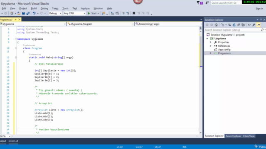
Task: Select the Solution 'Uygulama' root node
Action: (227, 35)
